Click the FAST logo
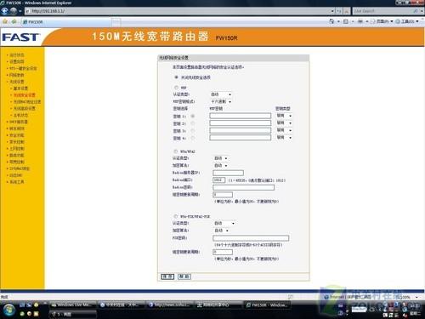The image size is (425, 319). (20, 37)
